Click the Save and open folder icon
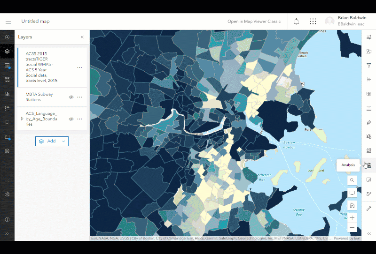The image size is (376, 254). [x=7, y=137]
